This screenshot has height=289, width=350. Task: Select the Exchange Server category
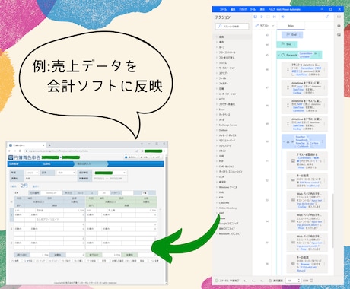(x=228, y=125)
